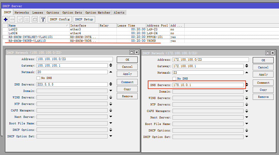Screen dimensions: 279x155
Task: Click the Remove (minus) toolbar icon
Action: [x=12, y=19]
